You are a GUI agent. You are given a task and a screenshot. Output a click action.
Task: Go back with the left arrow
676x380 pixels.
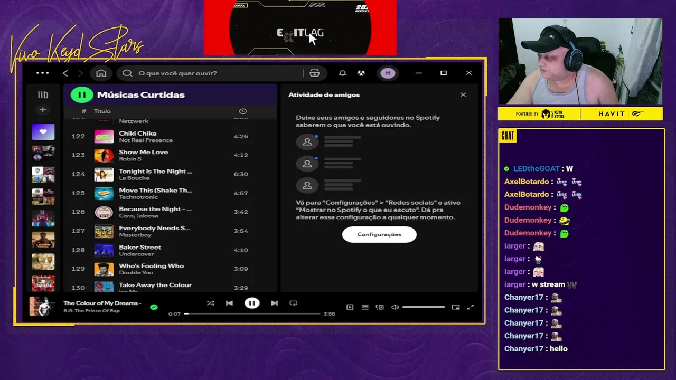(65, 73)
